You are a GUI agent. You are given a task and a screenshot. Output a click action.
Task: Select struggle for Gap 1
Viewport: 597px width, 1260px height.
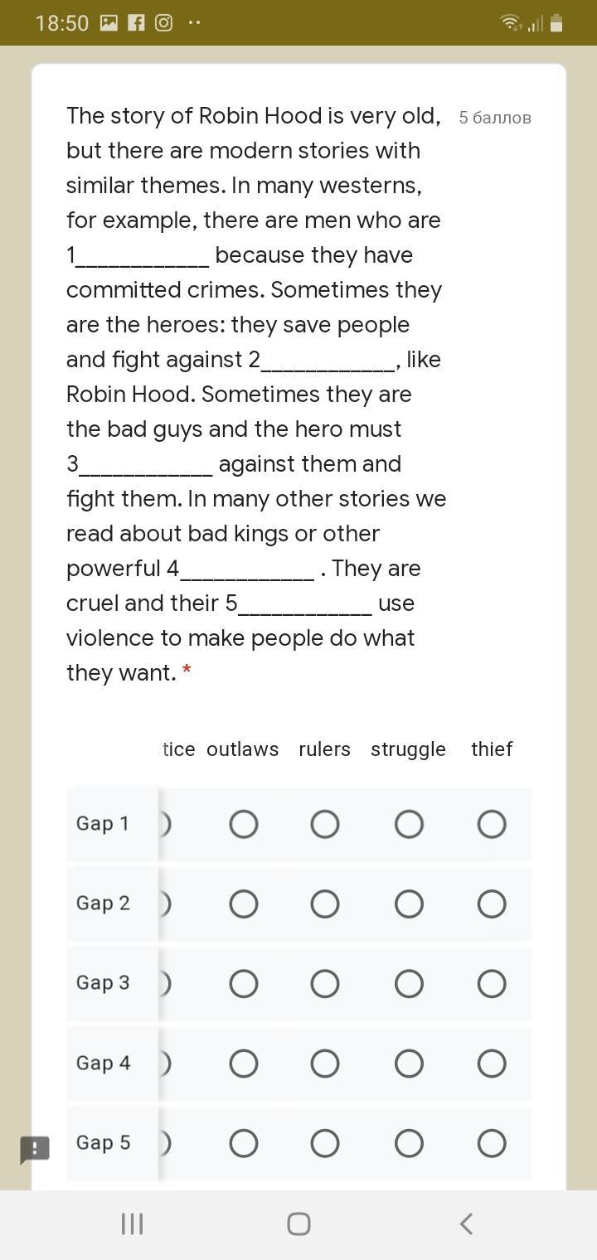409,824
